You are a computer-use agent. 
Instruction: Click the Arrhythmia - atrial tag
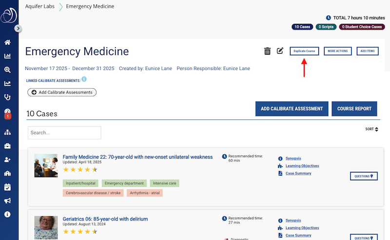tap(145, 193)
